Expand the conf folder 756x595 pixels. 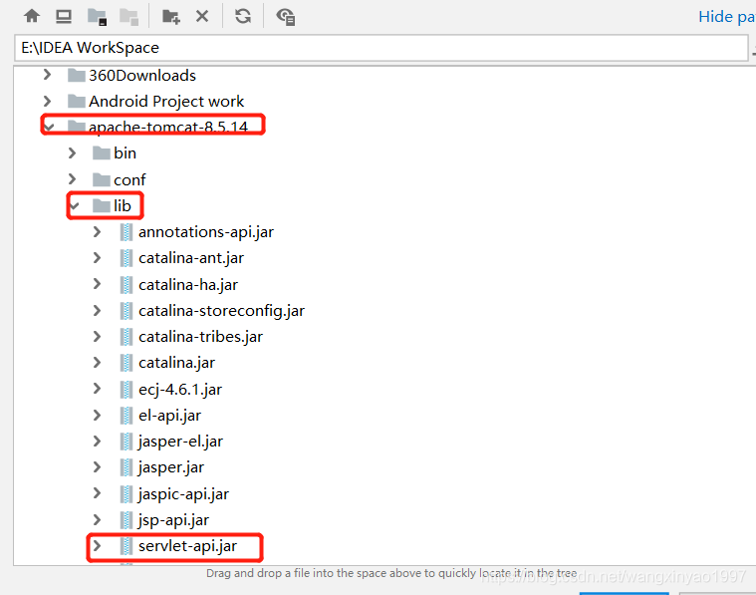72,179
